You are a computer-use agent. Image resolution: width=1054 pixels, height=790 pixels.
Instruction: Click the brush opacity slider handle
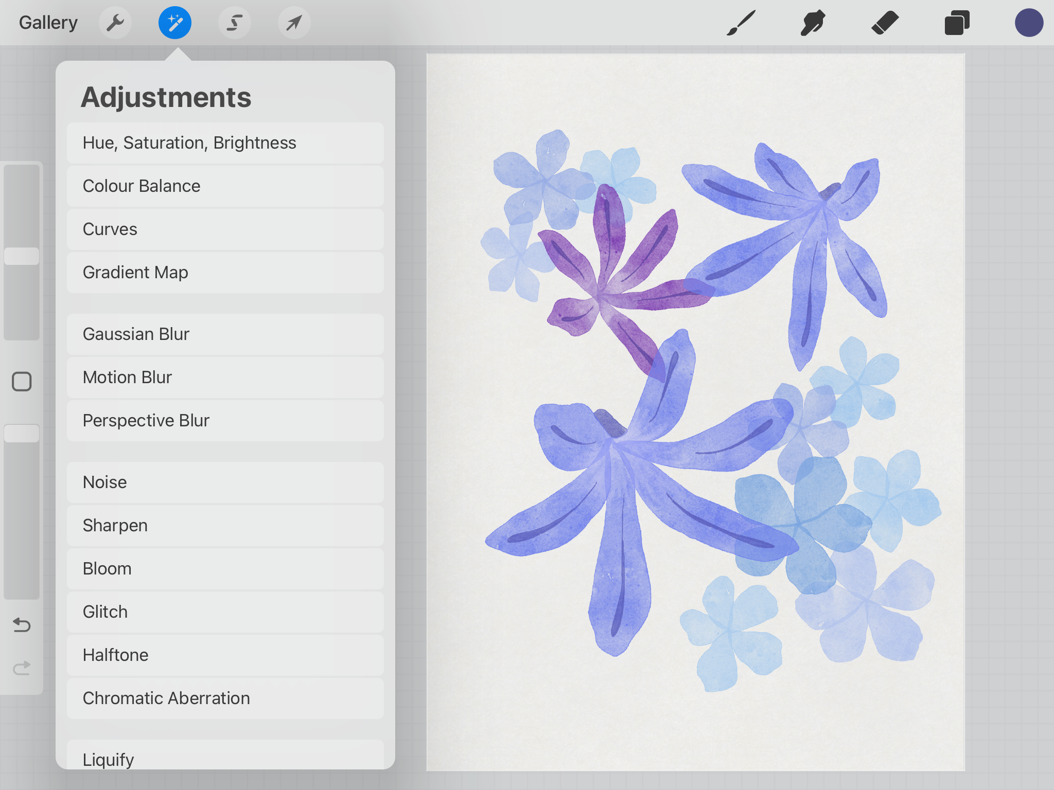pos(22,433)
